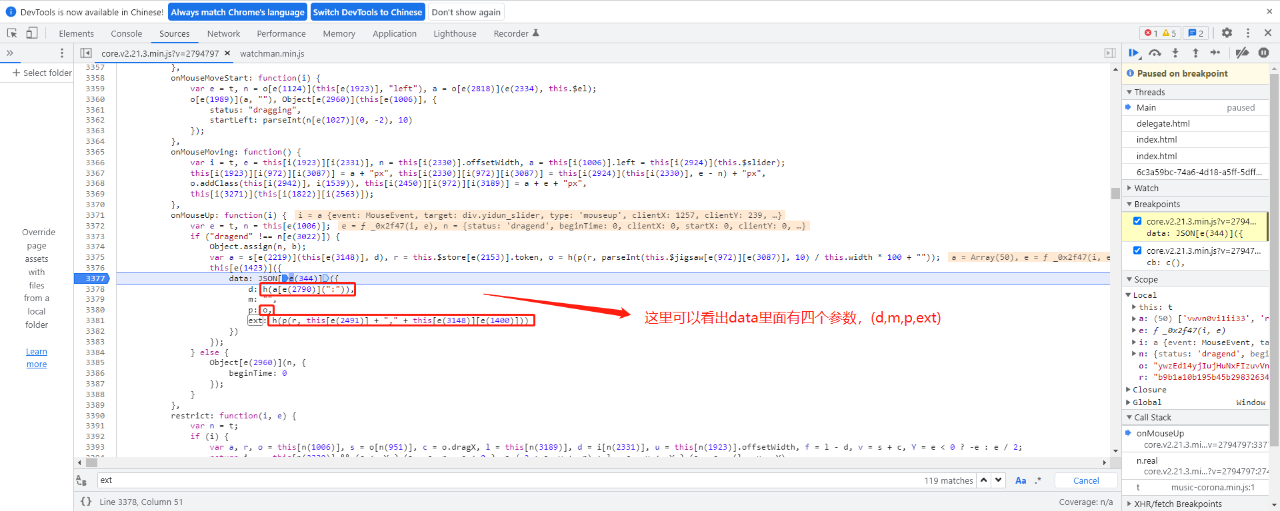Switch to the Network tab
The image size is (1280, 511).
[x=223, y=33]
